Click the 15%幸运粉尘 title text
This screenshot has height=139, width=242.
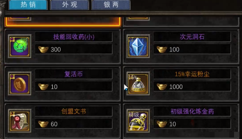point(192,74)
